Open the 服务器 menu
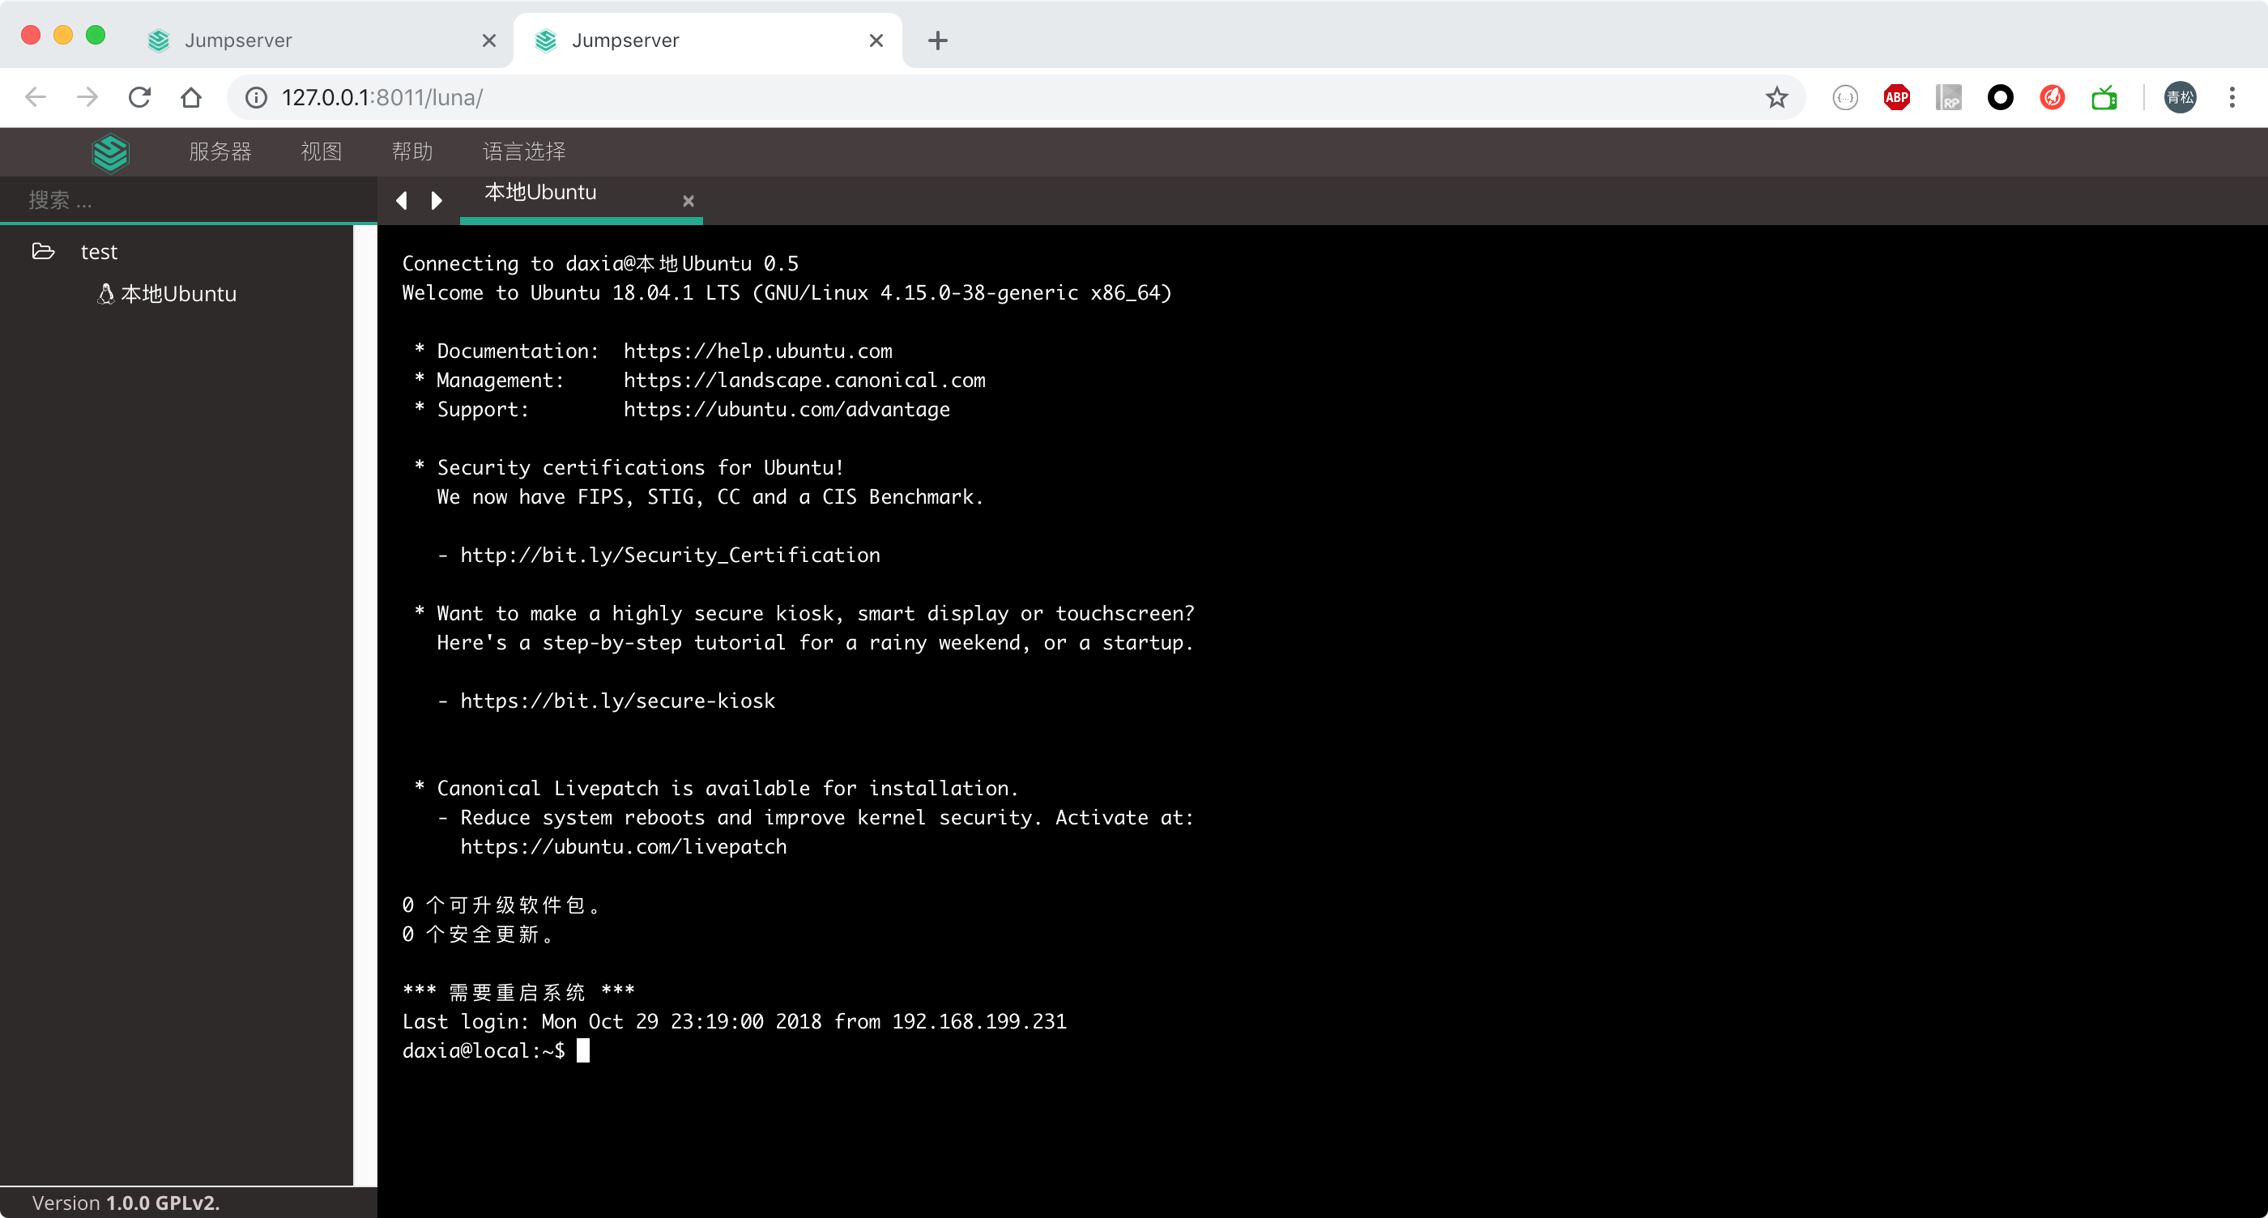The height and width of the screenshot is (1218, 2268). click(220, 151)
